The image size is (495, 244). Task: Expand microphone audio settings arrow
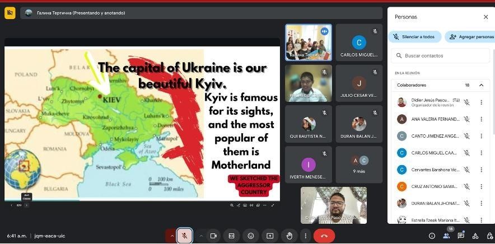pos(172,236)
